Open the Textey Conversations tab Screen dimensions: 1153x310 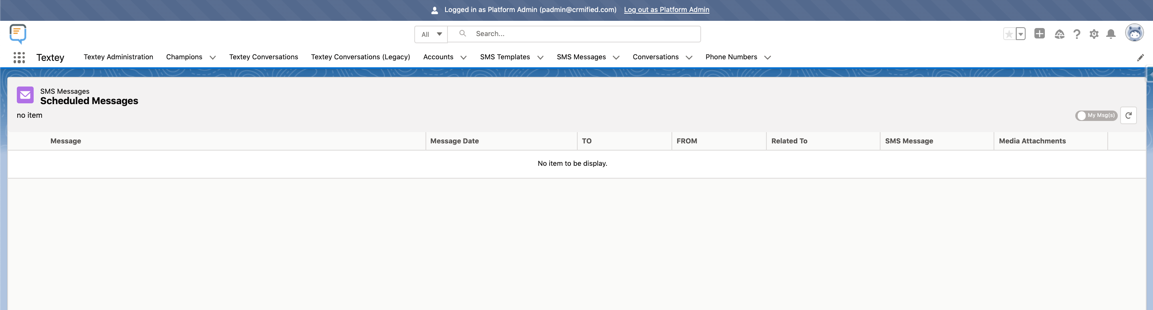263,57
